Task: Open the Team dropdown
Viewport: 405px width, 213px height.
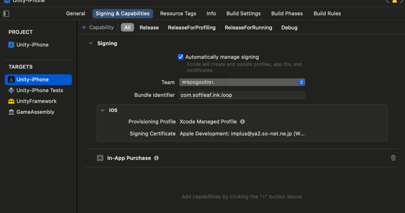Action: coord(242,82)
